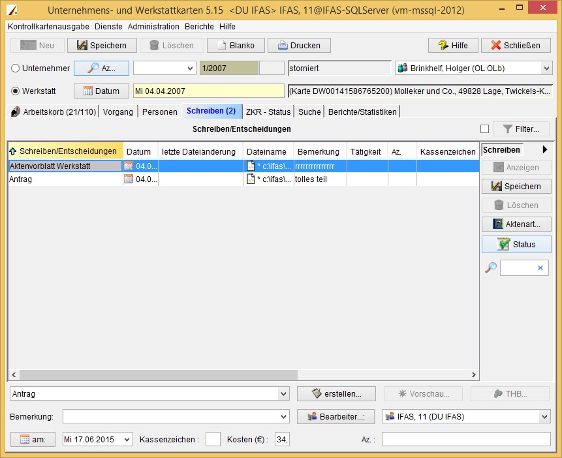Select the Aktenvorblatt Werkstatt row
Viewport: 562px width, 458px height.
(243, 166)
